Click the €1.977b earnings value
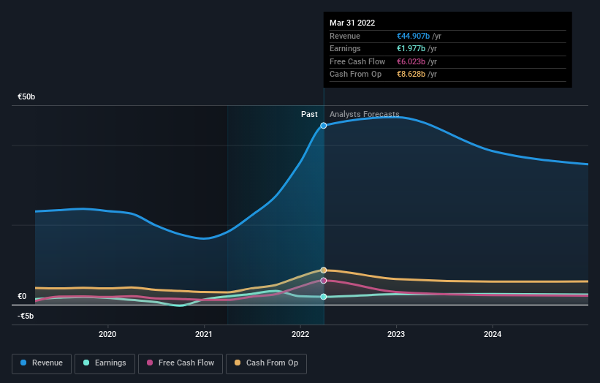600x383 pixels. [411, 48]
